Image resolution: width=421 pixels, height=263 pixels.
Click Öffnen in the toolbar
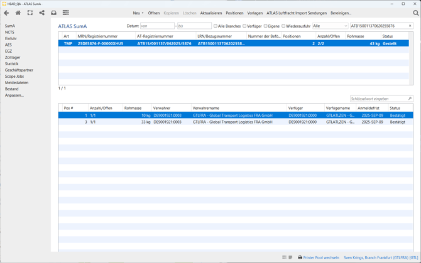click(154, 13)
